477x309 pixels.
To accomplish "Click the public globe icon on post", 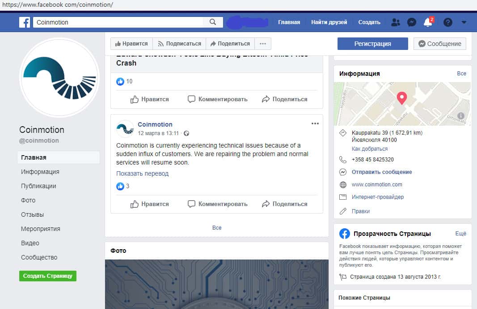I will point(186,133).
